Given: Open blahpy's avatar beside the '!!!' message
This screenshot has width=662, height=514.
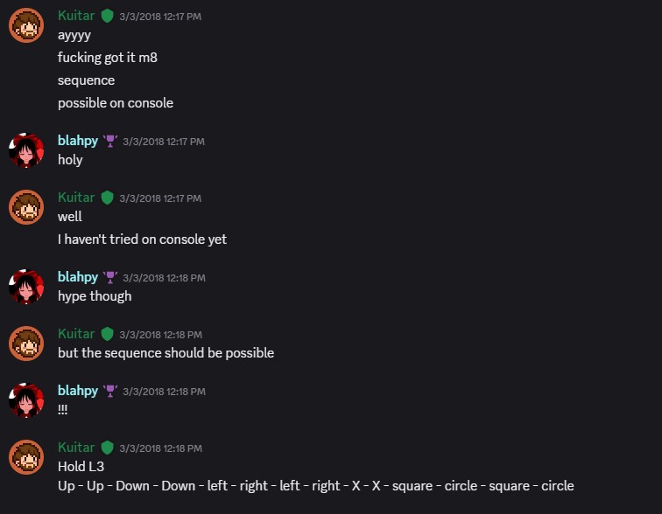Looking at the screenshot, I should pyautogui.click(x=26, y=400).
